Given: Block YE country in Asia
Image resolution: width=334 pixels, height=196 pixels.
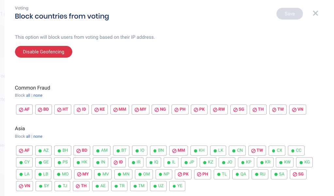Looking at the screenshot, I should [x=177, y=186].
